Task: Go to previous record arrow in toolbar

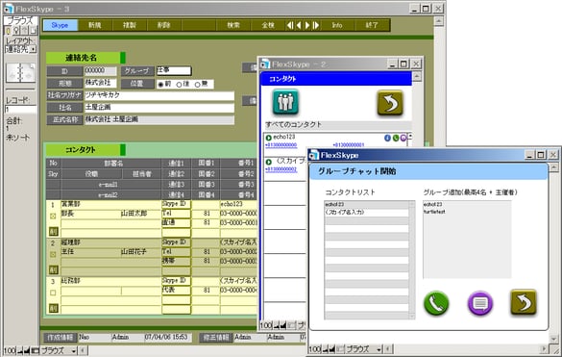Action: tap(299, 25)
